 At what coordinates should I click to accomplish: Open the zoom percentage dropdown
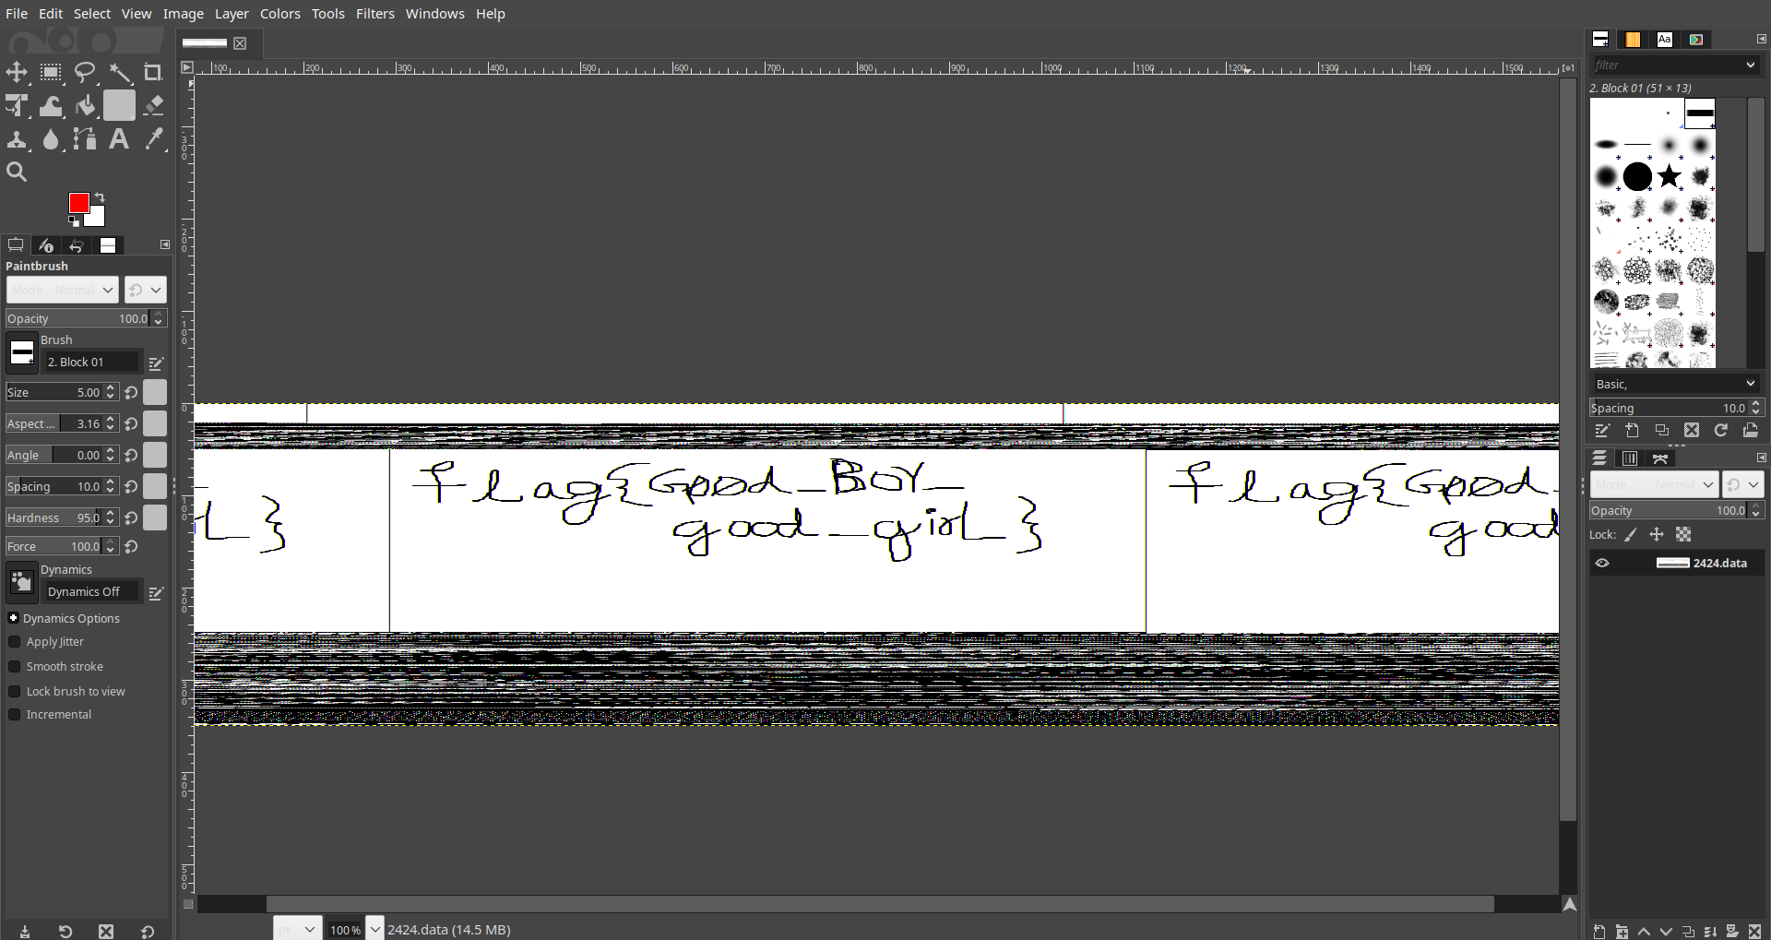point(375,930)
